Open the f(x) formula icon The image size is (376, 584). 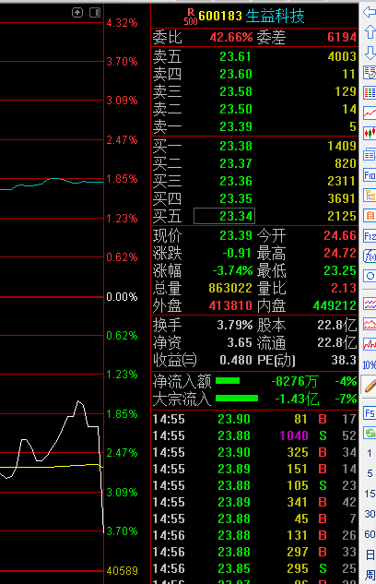click(x=370, y=256)
